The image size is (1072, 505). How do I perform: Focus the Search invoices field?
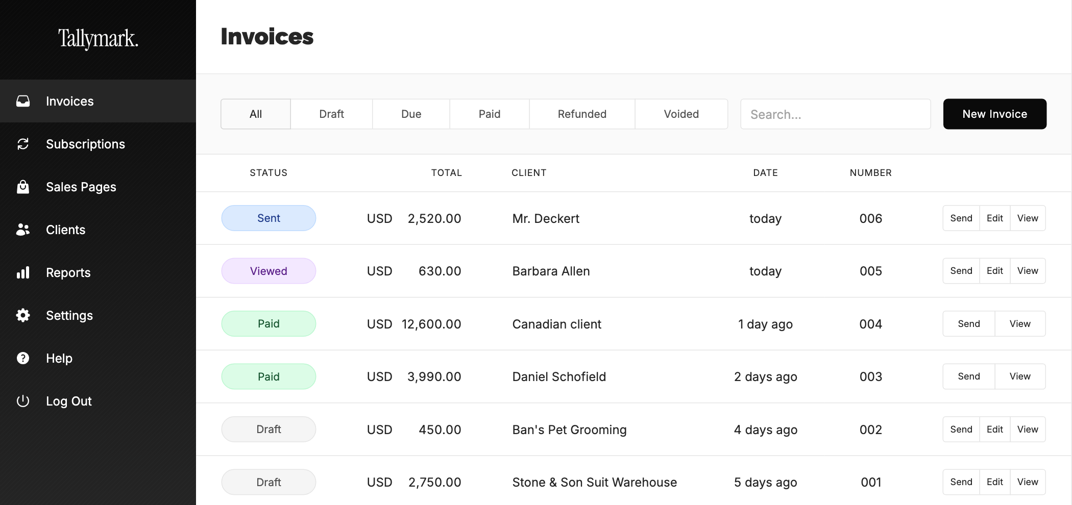coord(836,114)
